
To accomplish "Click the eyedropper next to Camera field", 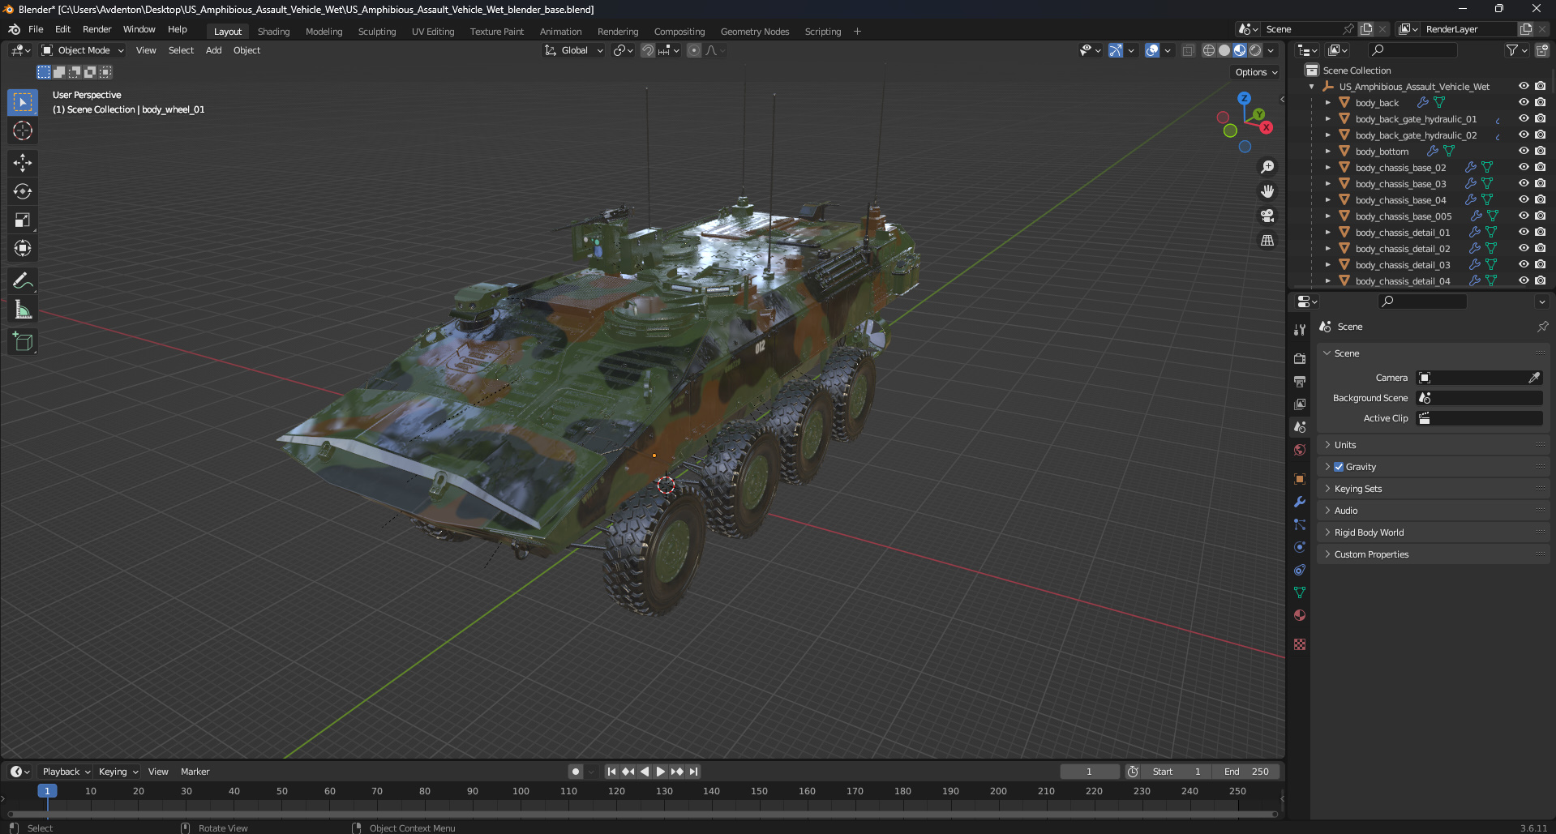I will coord(1534,378).
